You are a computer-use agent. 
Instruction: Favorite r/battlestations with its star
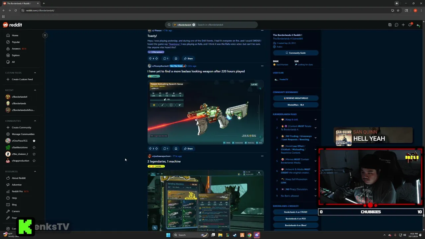click(x=34, y=147)
